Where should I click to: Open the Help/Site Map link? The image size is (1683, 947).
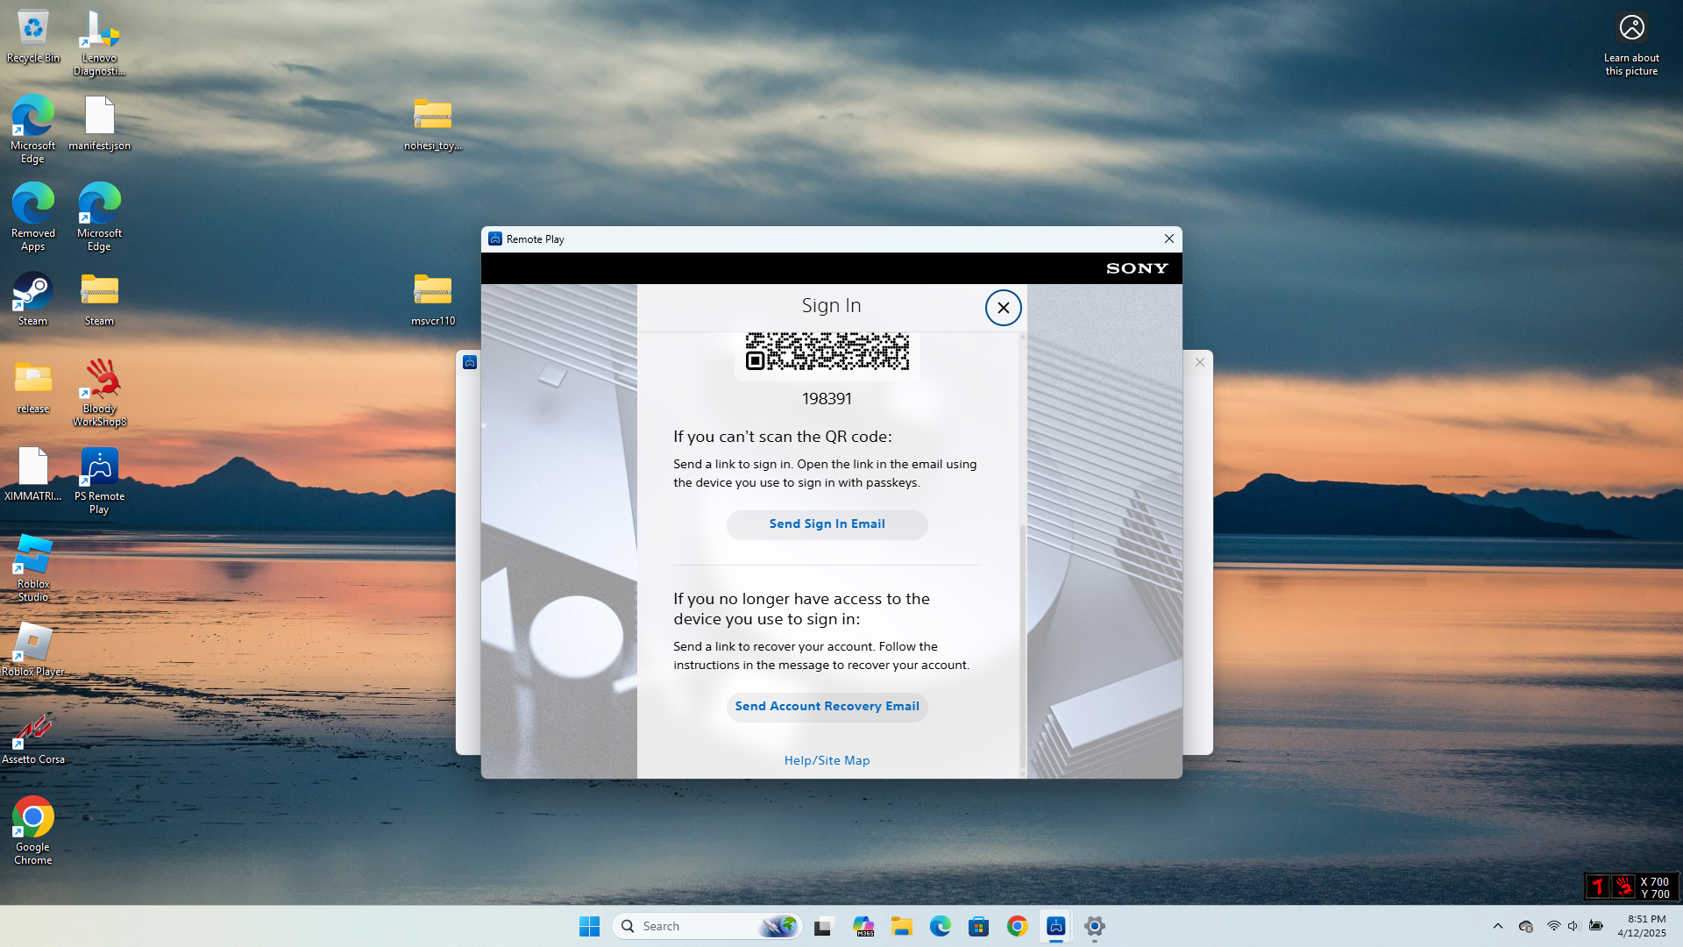coord(827,760)
